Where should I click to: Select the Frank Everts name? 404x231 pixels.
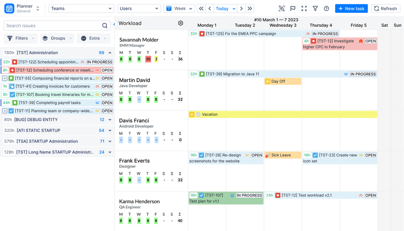click(134, 161)
